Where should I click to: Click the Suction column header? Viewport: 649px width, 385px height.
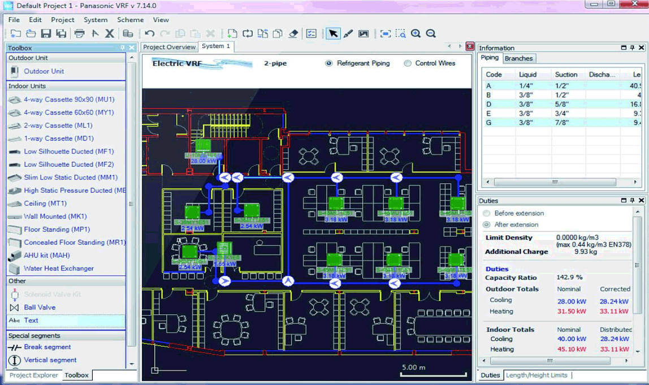pos(566,75)
